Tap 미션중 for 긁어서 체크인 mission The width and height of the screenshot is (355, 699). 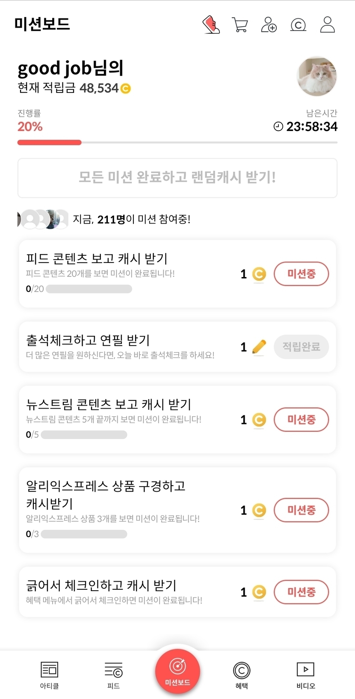pos(301,592)
